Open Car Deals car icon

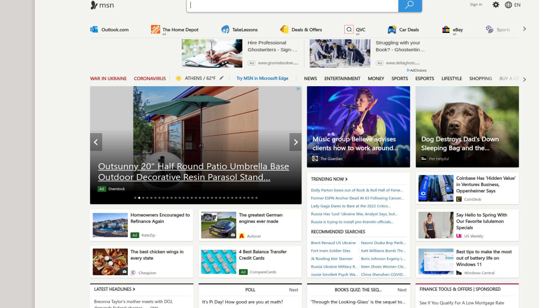(392, 29)
